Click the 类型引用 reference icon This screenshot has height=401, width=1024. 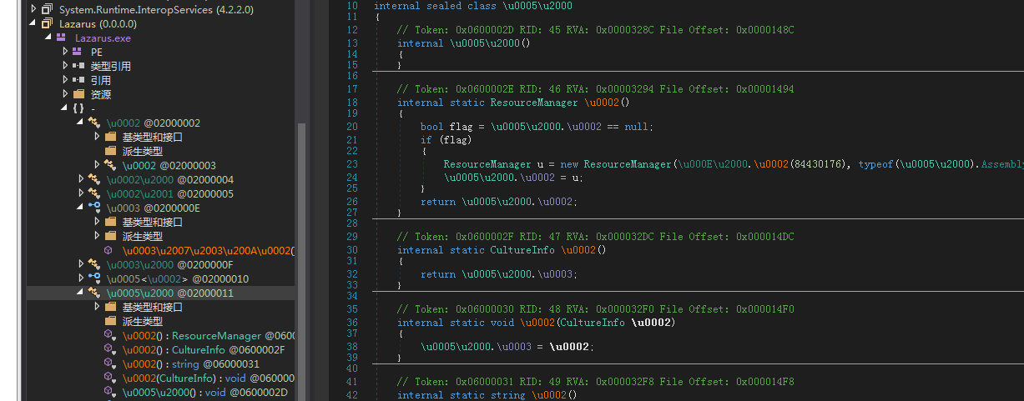(78, 66)
